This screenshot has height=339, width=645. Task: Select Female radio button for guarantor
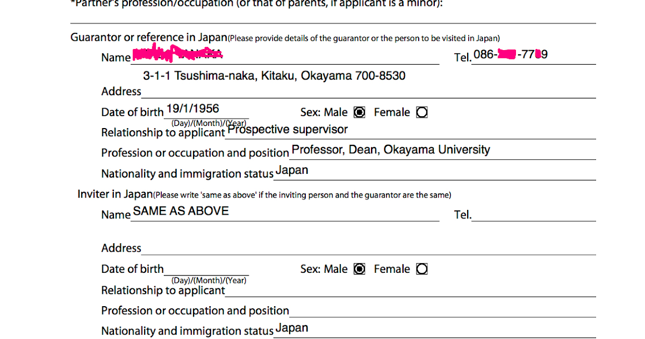tap(422, 112)
